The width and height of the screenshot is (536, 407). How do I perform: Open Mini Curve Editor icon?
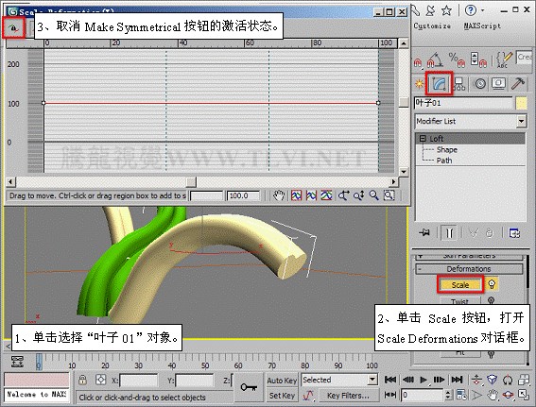coord(17,362)
